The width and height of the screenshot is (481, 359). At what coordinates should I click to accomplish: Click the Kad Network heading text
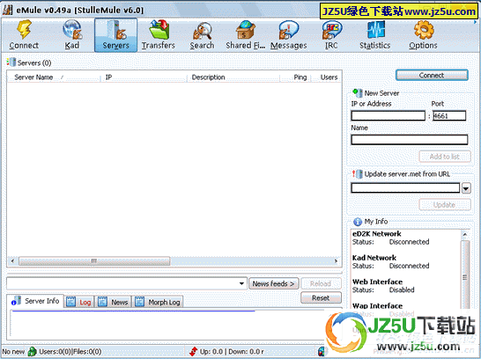[x=374, y=258]
